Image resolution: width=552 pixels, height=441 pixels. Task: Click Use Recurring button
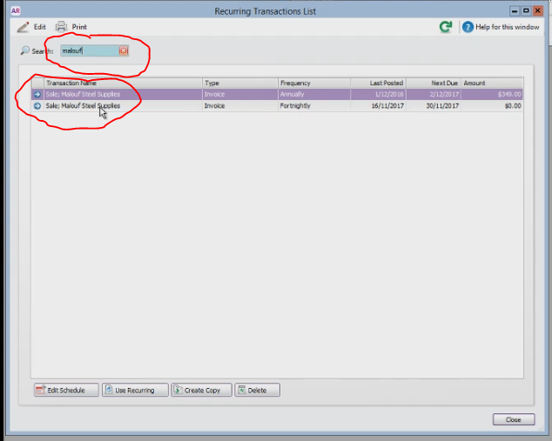click(135, 390)
